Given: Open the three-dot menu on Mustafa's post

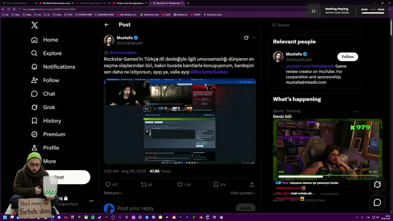Looking at the screenshot, I should [253, 38].
